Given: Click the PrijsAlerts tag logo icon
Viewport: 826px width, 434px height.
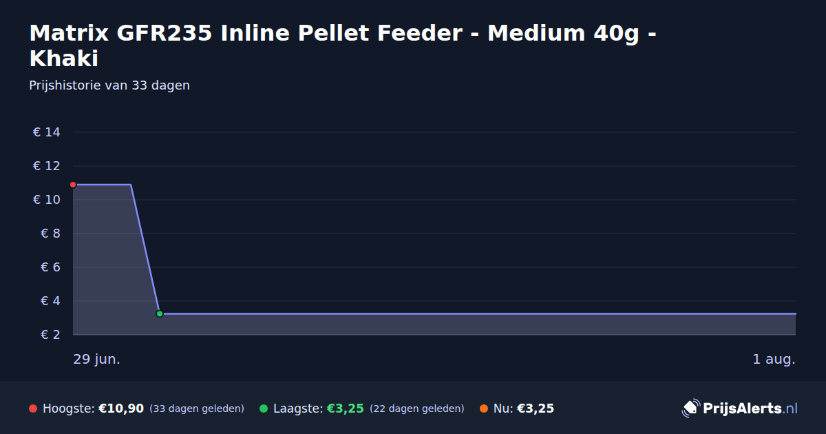Looking at the screenshot, I should (690, 409).
